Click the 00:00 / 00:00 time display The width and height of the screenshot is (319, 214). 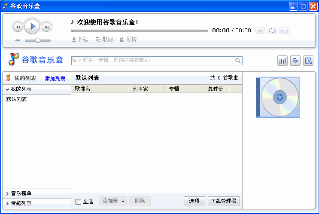[x=231, y=31]
